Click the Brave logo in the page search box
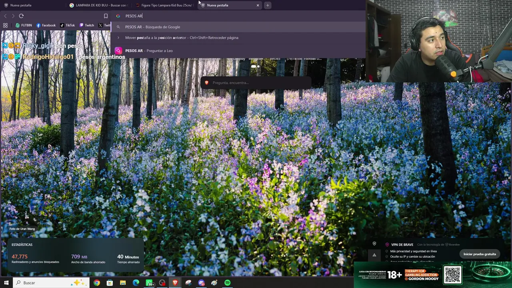 tap(206, 83)
